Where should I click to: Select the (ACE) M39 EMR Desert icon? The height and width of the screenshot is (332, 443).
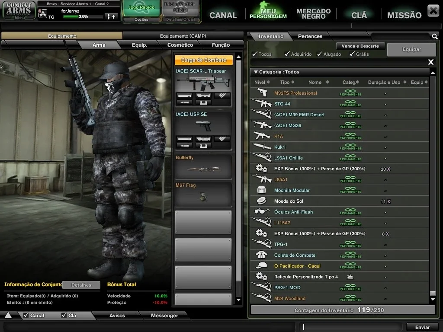pyautogui.click(x=261, y=114)
